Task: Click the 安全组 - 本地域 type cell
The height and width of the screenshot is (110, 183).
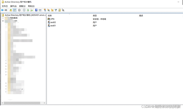Action: (99, 19)
